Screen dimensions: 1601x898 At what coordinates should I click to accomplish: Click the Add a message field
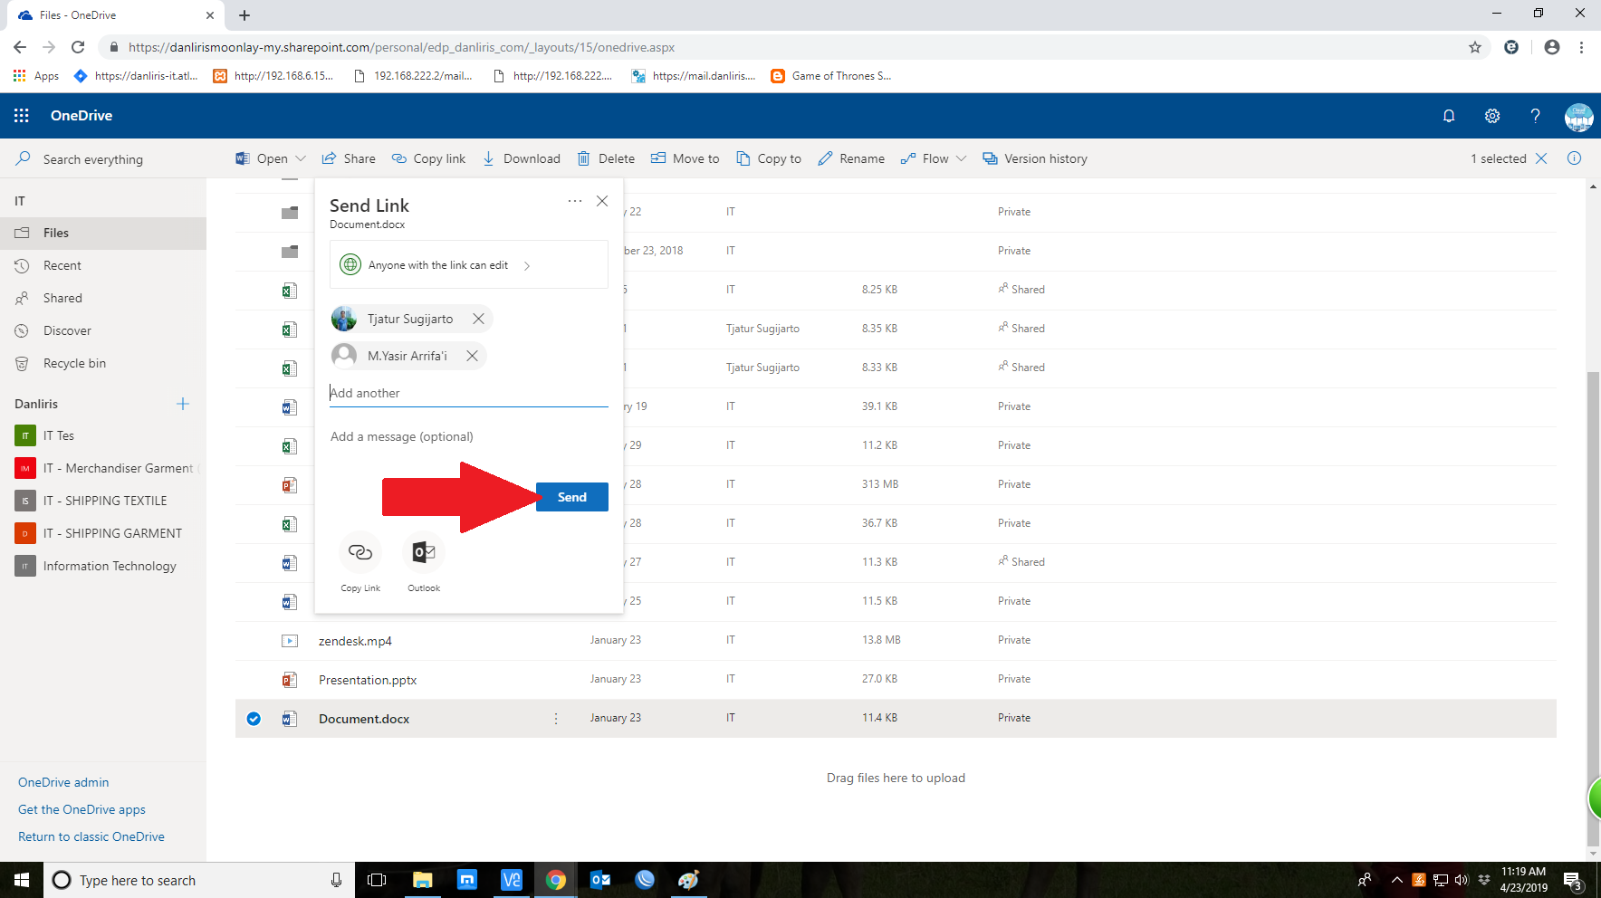point(401,436)
